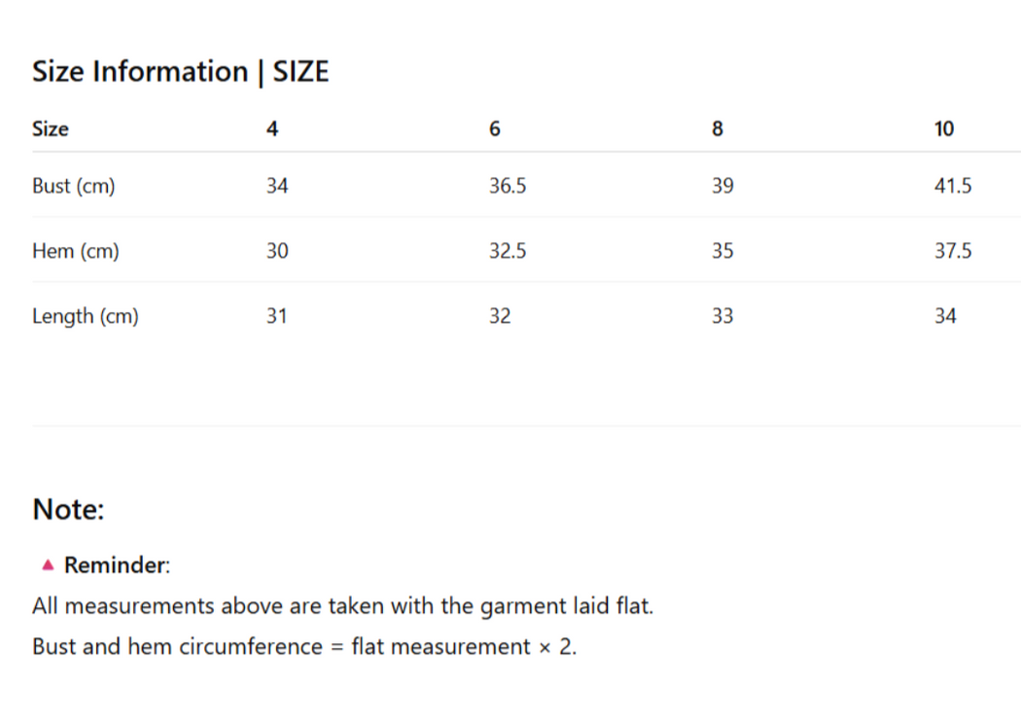
Task: Click the 39 bust measurement cell
Action: [x=722, y=186]
